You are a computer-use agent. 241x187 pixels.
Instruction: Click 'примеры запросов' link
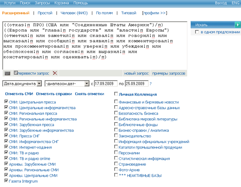pos(169,74)
